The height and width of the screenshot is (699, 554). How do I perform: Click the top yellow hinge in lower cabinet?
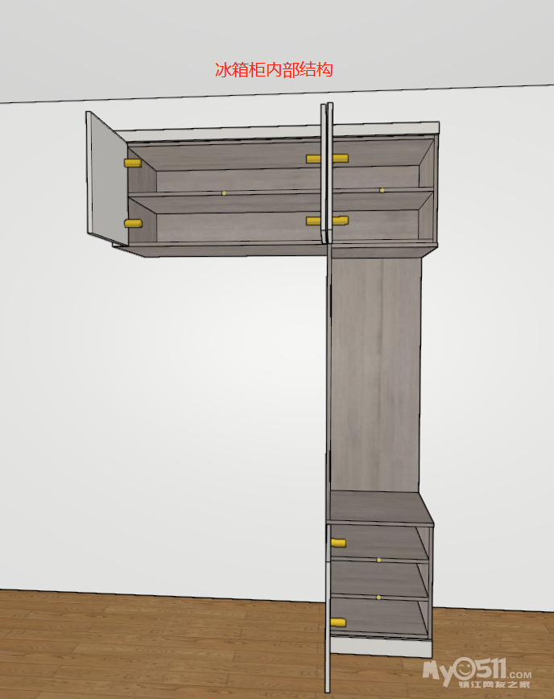[x=338, y=543]
